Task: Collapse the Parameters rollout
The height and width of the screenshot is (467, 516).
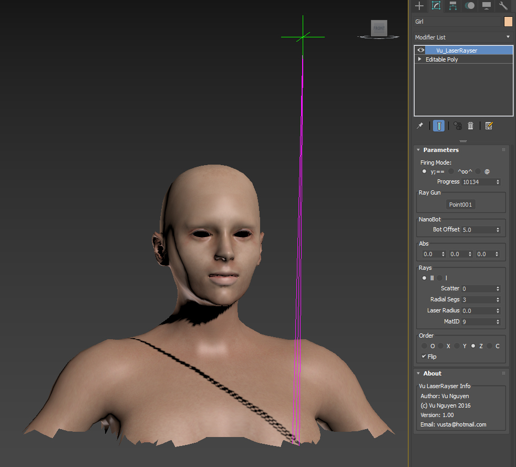Action: 418,150
